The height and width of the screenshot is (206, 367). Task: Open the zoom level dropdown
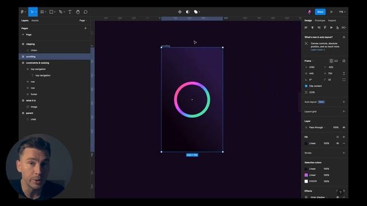342,12
